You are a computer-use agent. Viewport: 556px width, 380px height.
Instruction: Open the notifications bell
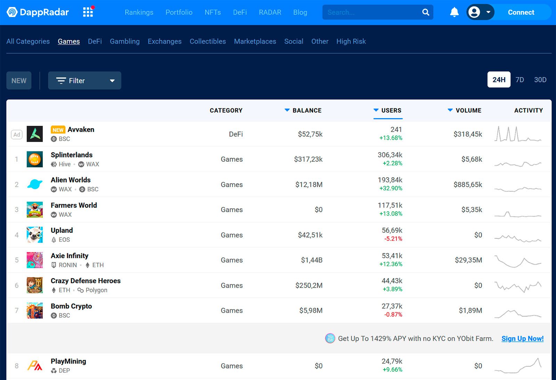454,12
